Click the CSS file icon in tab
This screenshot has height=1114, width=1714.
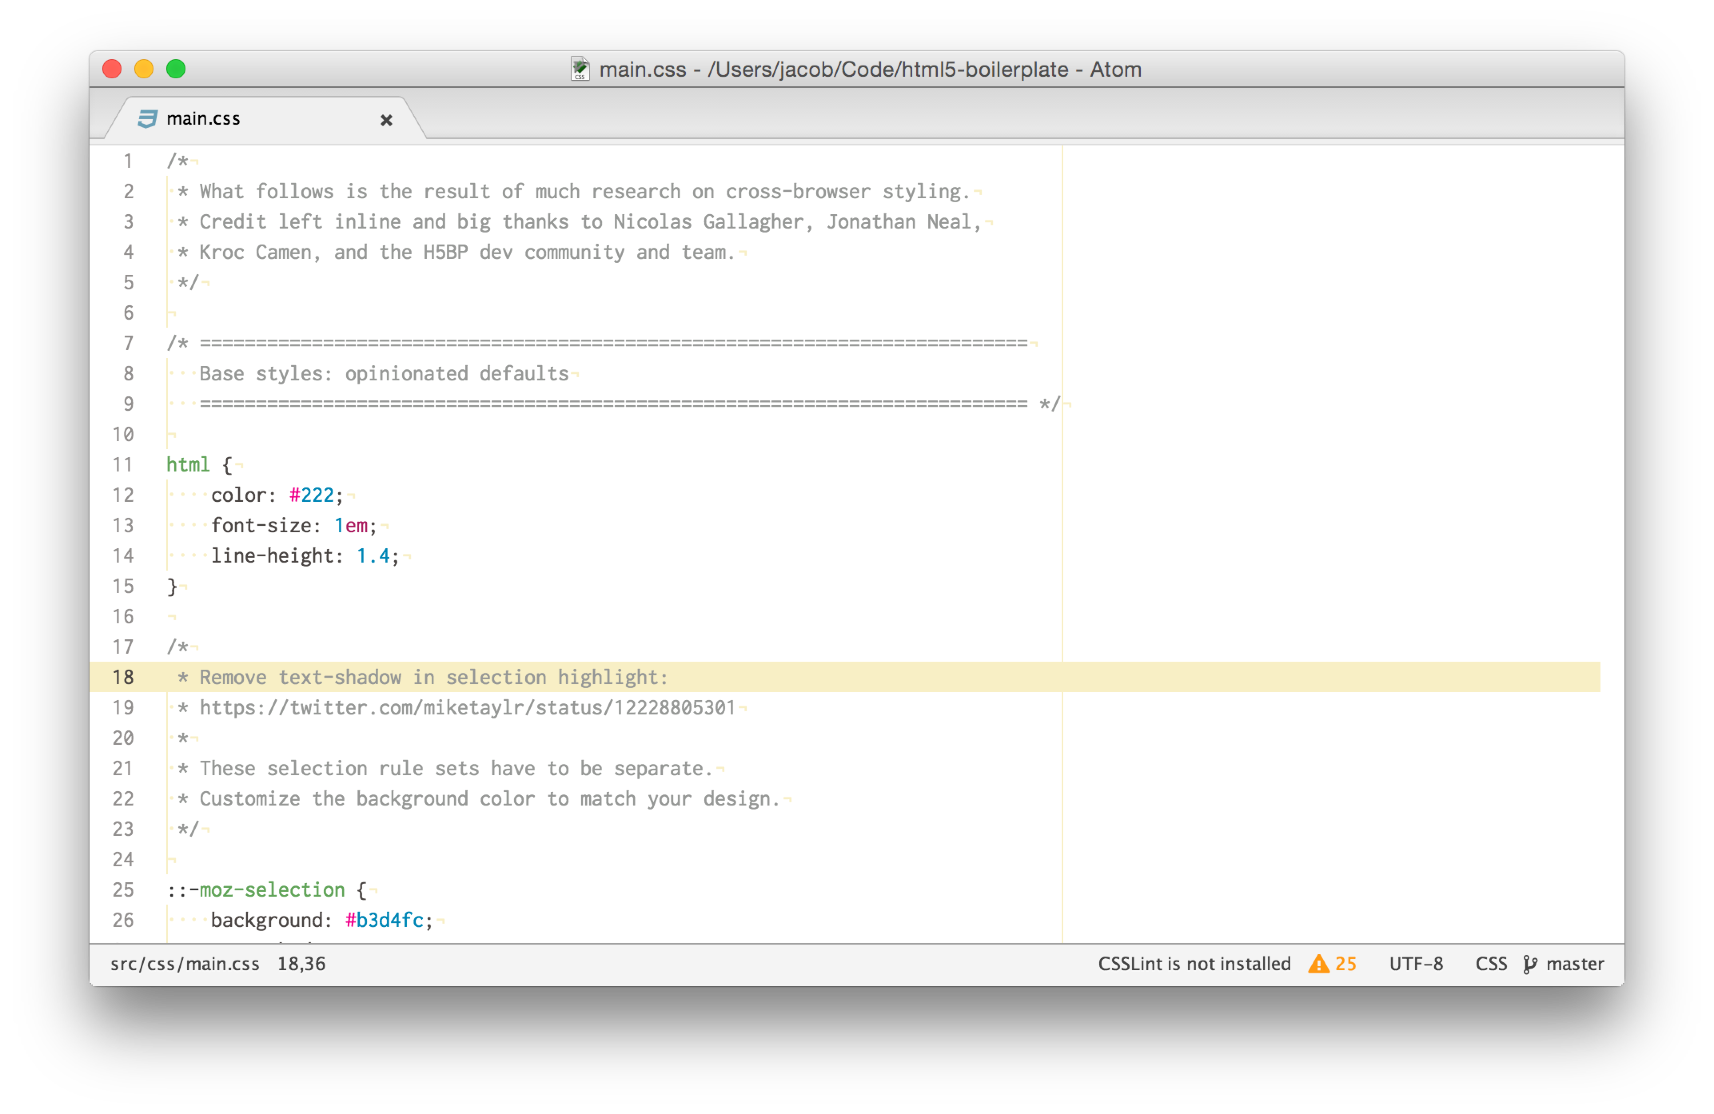tap(147, 119)
